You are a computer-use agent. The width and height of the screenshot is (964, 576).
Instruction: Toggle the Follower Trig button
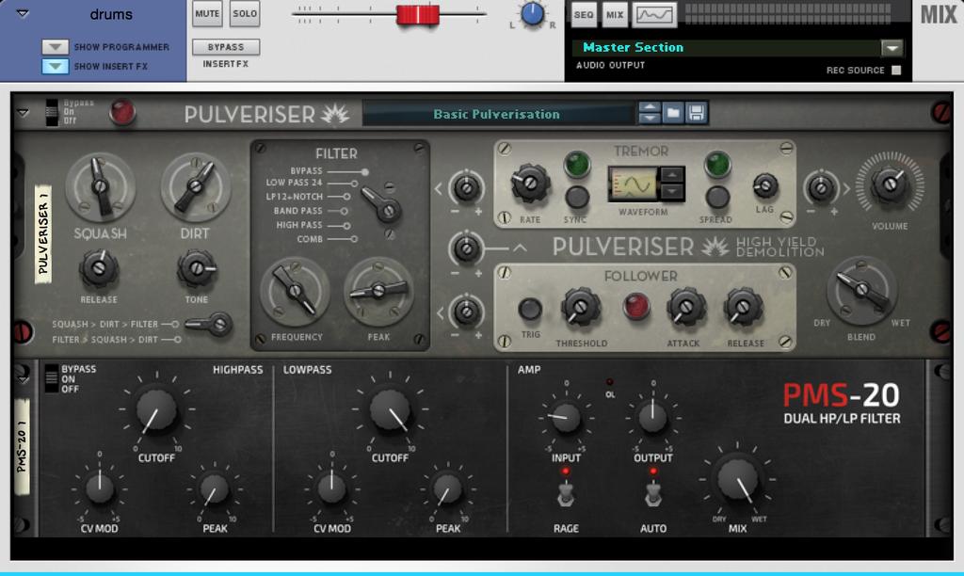tap(530, 310)
